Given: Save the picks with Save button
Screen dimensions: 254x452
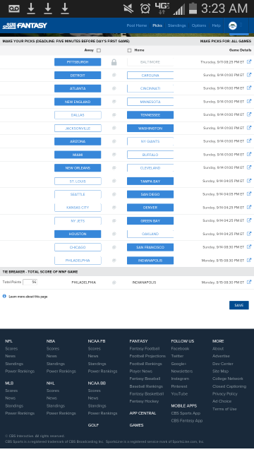Looking at the screenshot, I should [x=239, y=305].
